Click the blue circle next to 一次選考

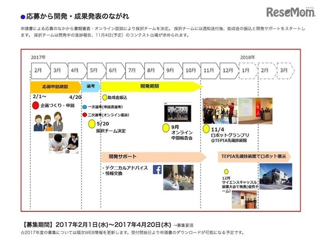pyautogui.click(x=85, y=107)
